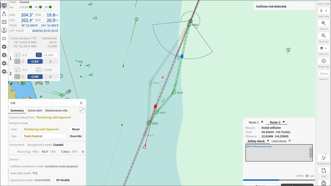Open the folded chart map sidebar icon
The image size is (331, 186).
(4, 22)
